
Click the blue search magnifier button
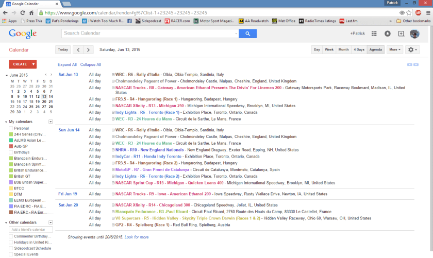(x=248, y=33)
